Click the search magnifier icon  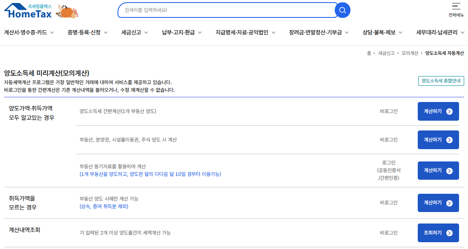pyautogui.click(x=342, y=11)
